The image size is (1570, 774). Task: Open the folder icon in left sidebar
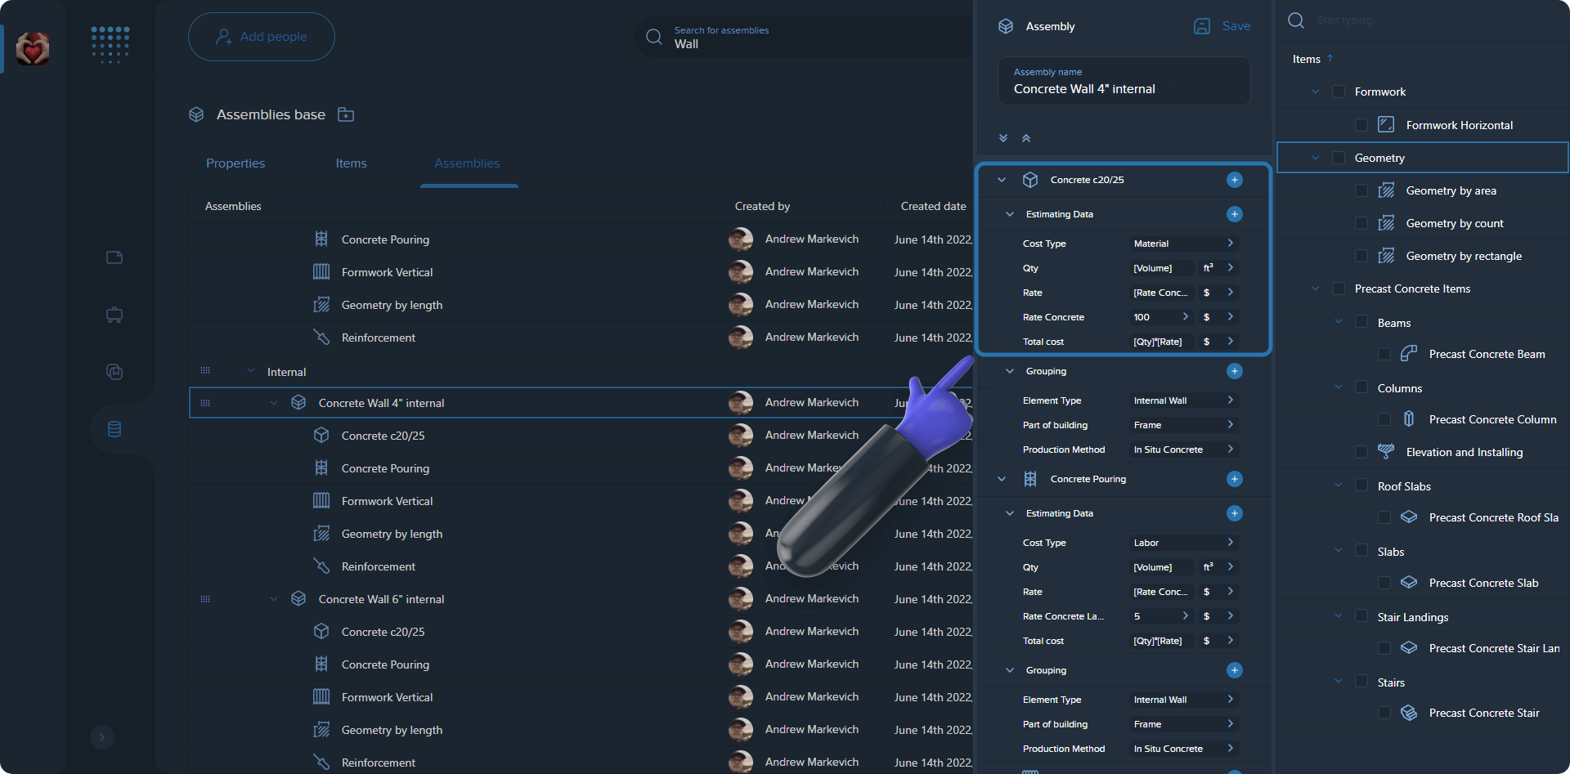[x=114, y=257]
